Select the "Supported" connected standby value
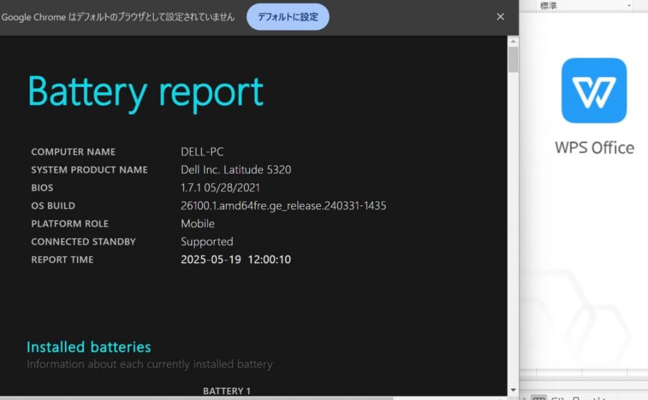 [207, 242]
